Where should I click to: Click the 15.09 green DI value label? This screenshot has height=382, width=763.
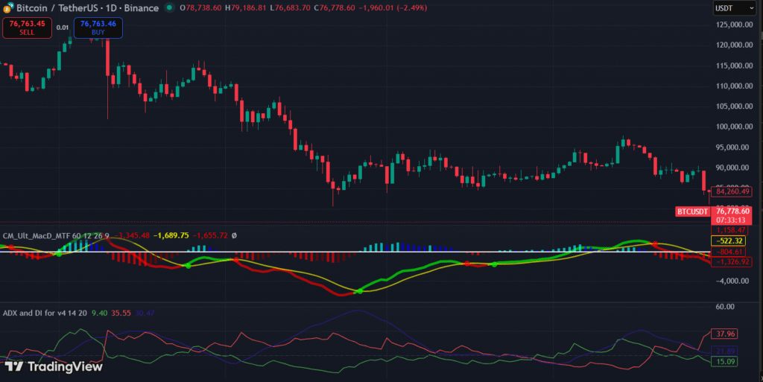pyautogui.click(x=724, y=362)
